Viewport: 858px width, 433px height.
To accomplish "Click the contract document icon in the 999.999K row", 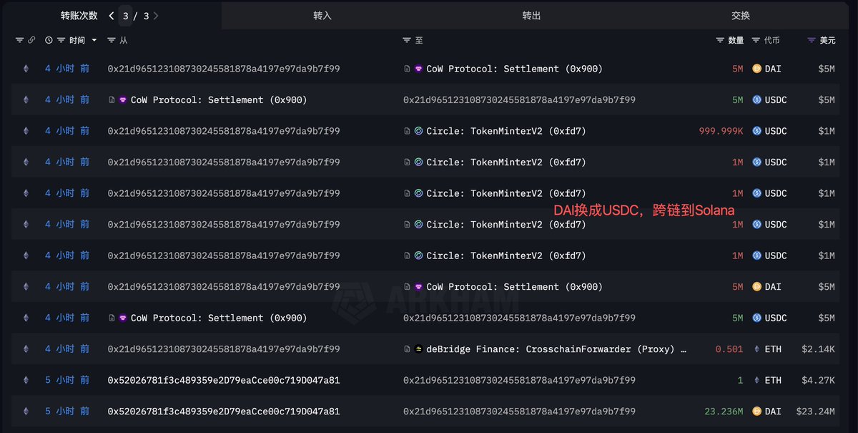I will pyautogui.click(x=407, y=131).
